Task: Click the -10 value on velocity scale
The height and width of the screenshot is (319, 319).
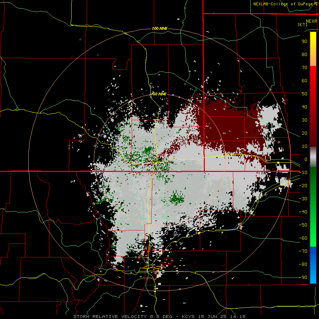Action: 303,173
